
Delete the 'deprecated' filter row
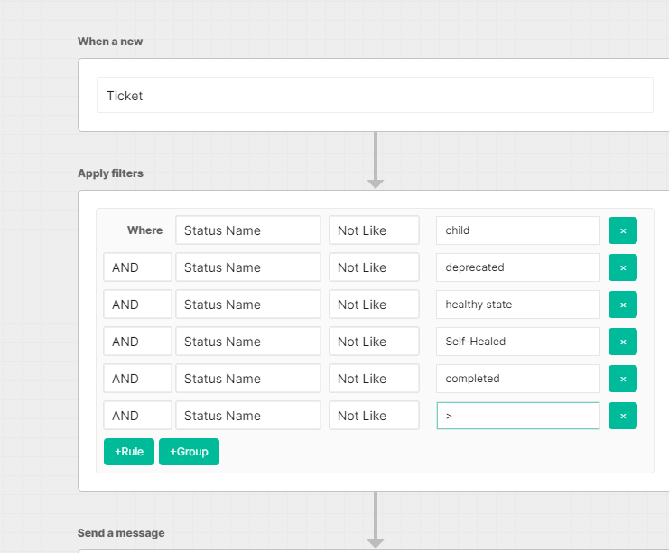point(622,267)
